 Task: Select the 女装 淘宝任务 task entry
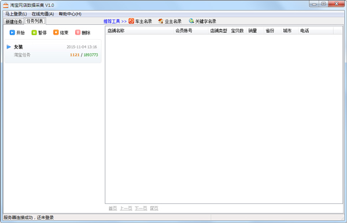pos(53,51)
